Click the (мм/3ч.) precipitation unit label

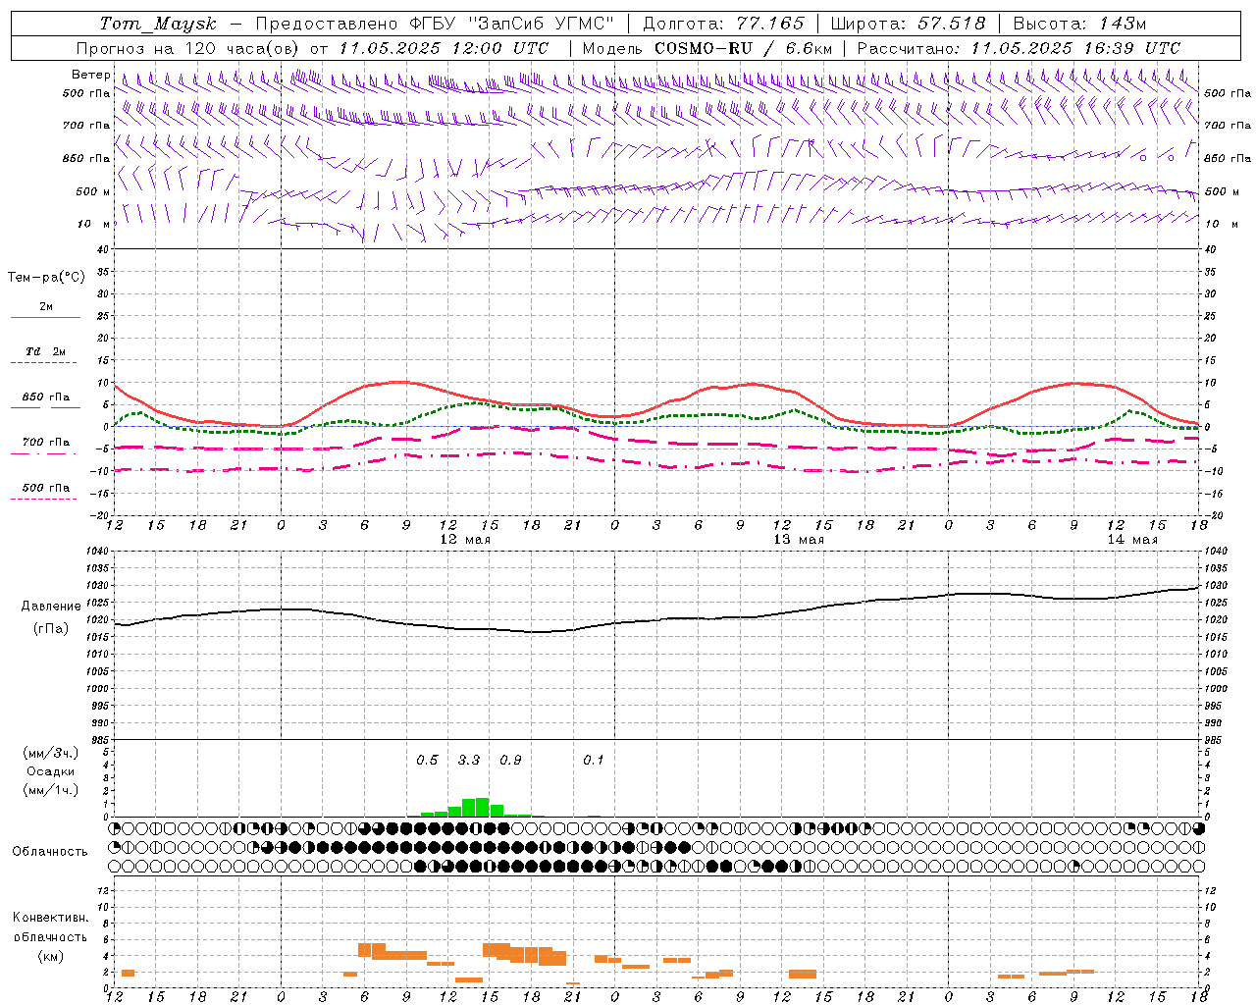51,754
